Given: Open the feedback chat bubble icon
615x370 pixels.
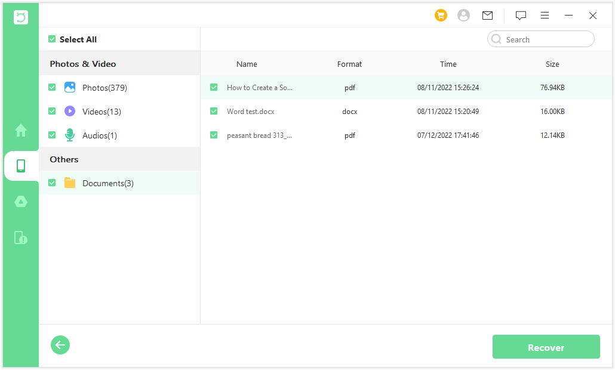Looking at the screenshot, I should click(521, 15).
